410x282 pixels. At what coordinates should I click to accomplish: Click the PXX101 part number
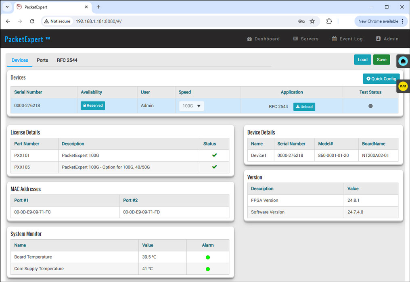22,156
